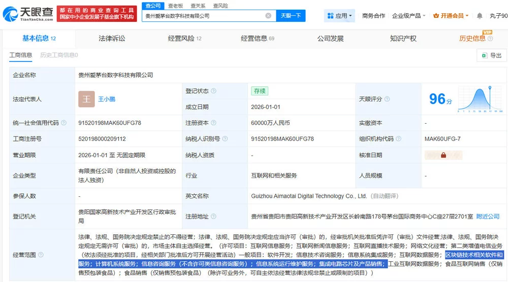Click help icon beside 天眼评分
The image size is (508, 282).
pos(387,99)
